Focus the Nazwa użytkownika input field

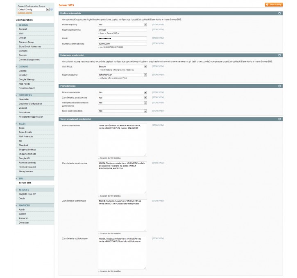point(122,30)
